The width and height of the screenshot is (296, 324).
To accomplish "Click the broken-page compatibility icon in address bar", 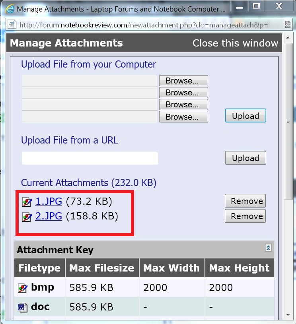I will coord(288,24).
